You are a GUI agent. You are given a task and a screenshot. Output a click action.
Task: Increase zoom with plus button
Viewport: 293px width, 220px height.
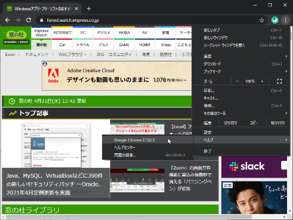[262, 81]
